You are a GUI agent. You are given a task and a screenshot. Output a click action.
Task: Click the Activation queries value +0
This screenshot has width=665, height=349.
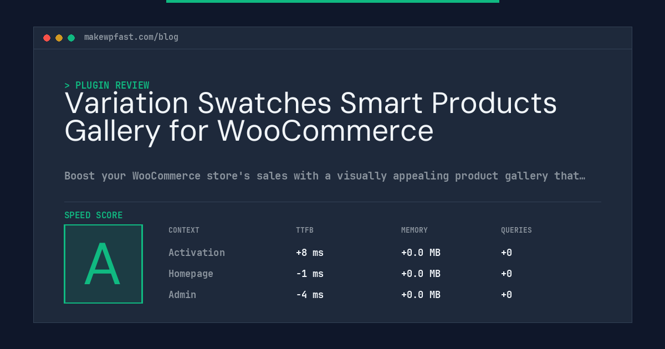click(x=507, y=253)
